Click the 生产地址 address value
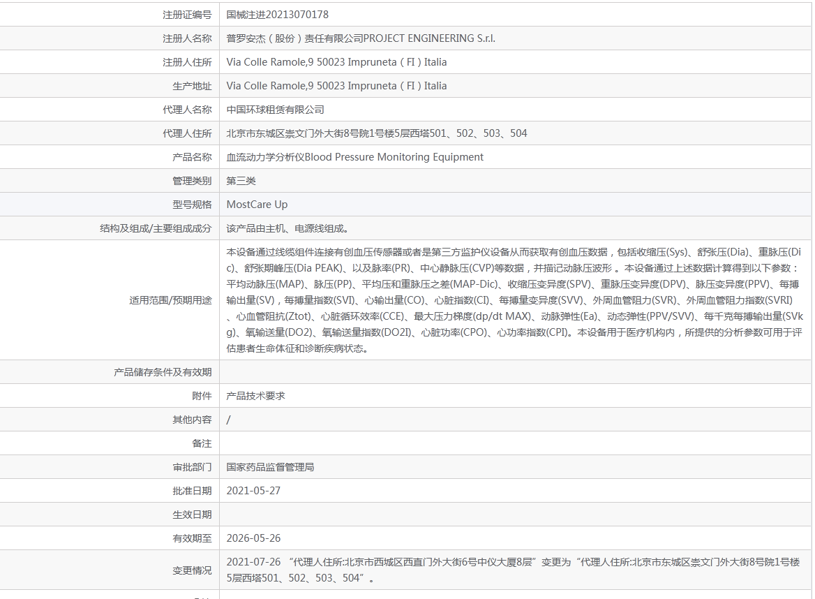The image size is (815, 599). pos(336,86)
